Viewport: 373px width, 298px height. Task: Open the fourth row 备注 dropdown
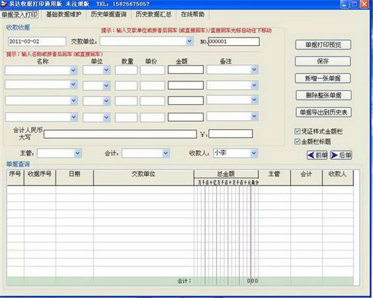pyautogui.click(x=254, y=117)
